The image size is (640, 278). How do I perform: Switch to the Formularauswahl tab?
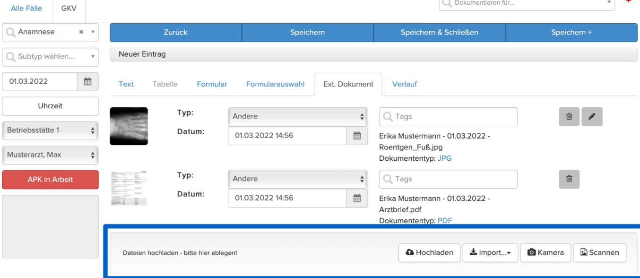275,84
